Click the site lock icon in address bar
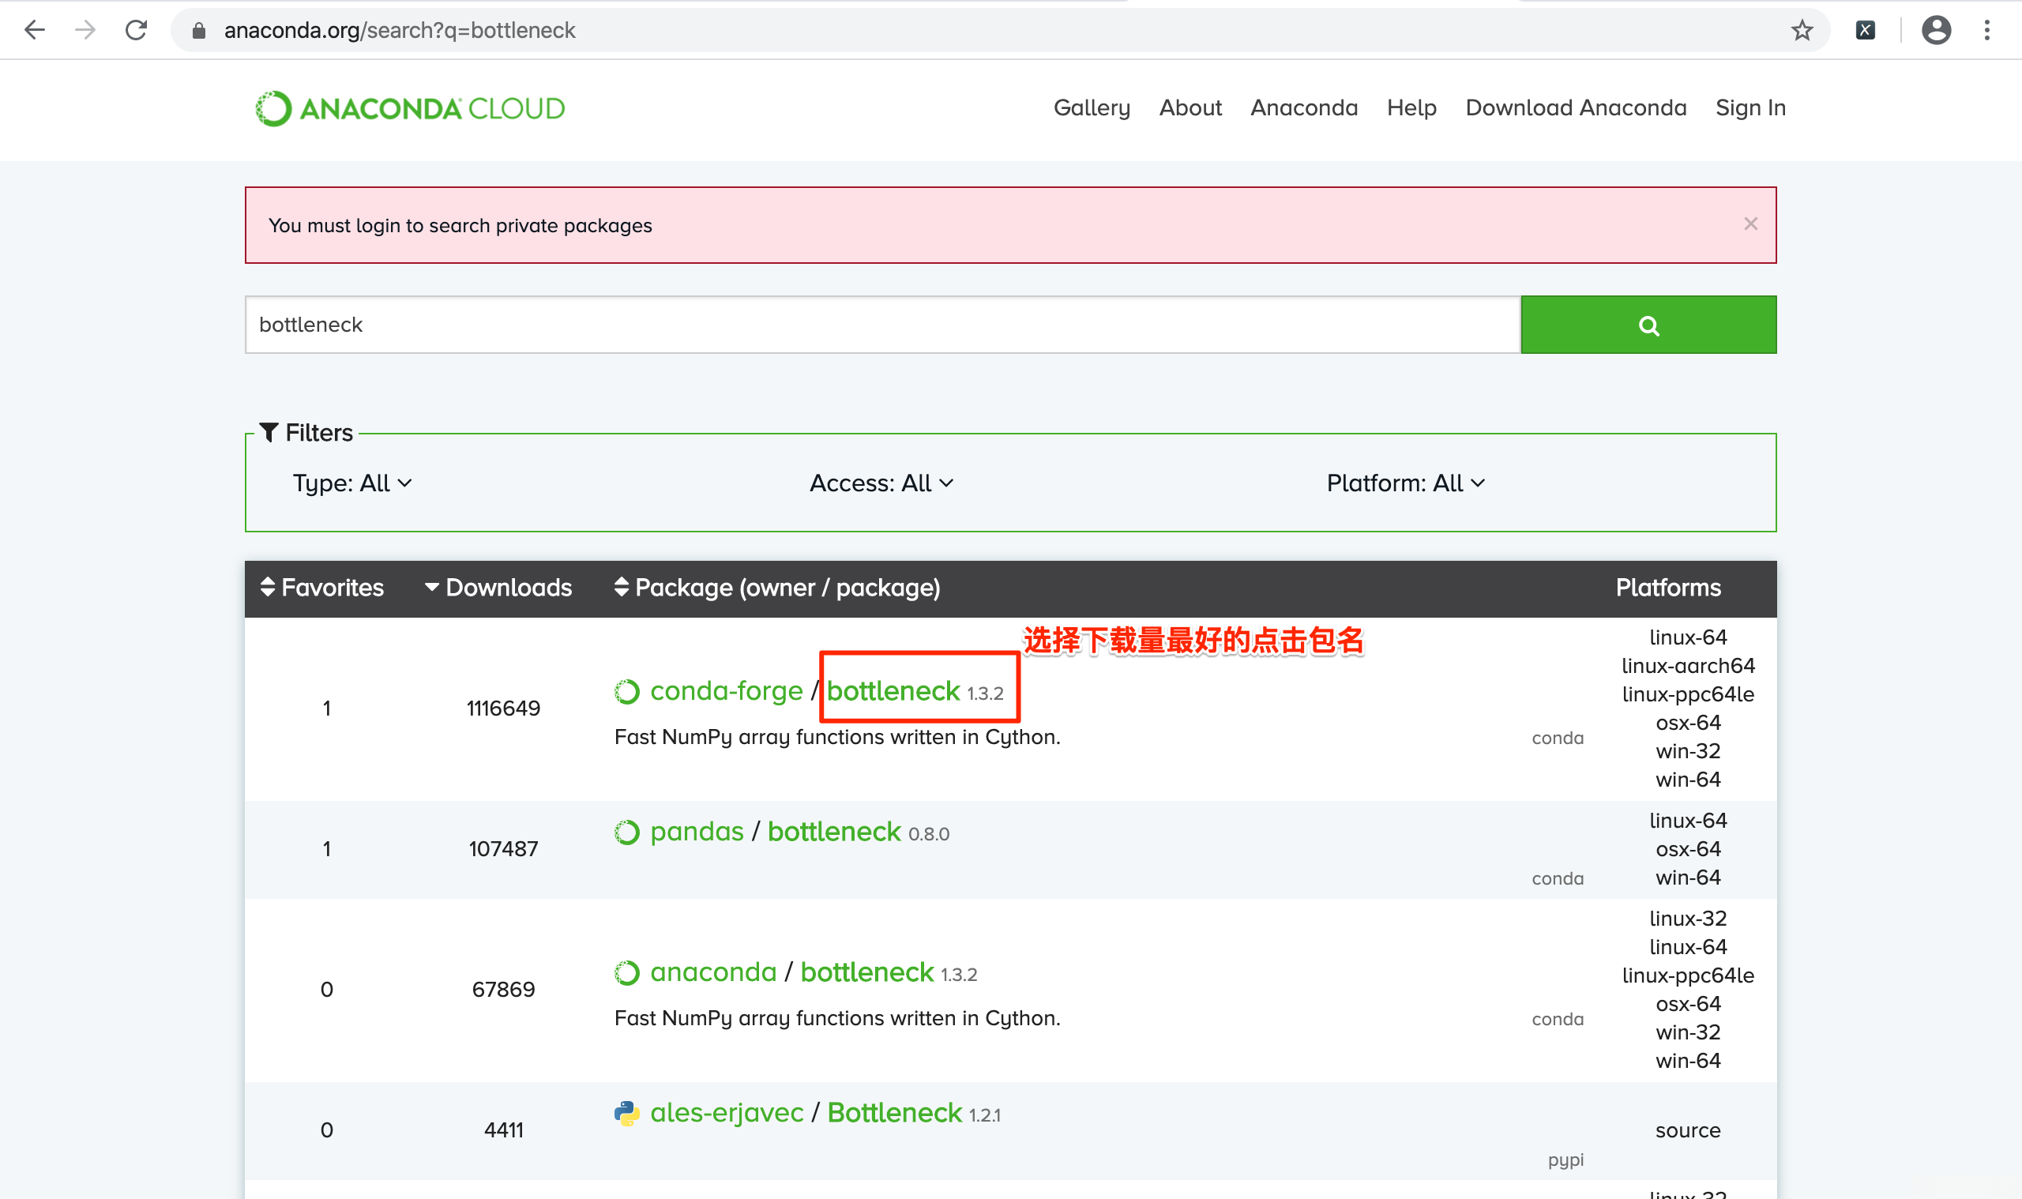Screen dimensions: 2022x1199 point(199,31)
